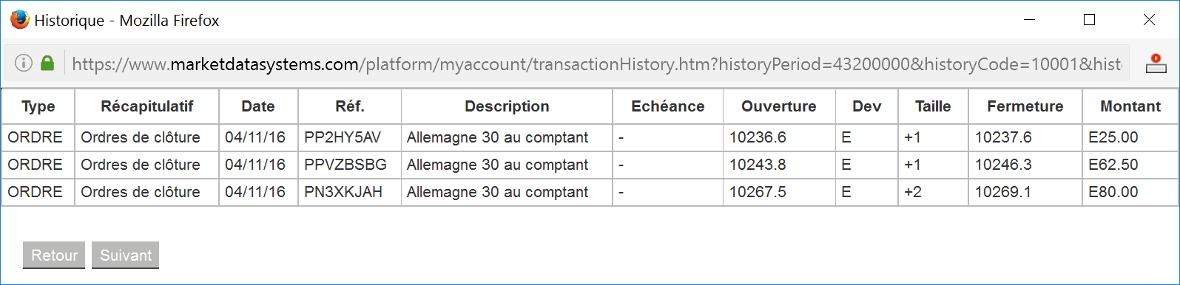Click the Retour button
The width and height of the screenshot is (1180, 285).
[54, 255]
